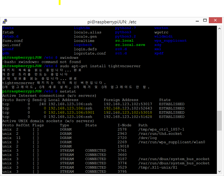Click 'xpdf' directory name
The image size is (224, 176).
tap(159, 53)
